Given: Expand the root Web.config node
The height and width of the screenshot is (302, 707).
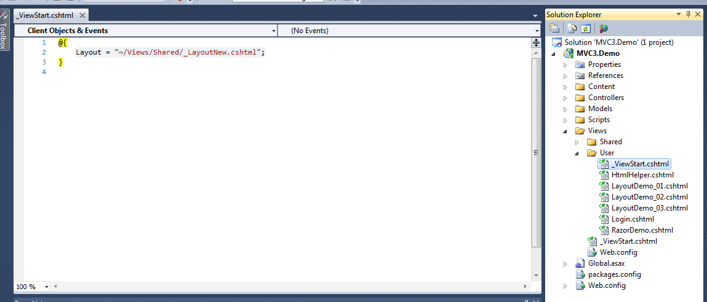Looking at the screenshot, I should tap(565, 285).
